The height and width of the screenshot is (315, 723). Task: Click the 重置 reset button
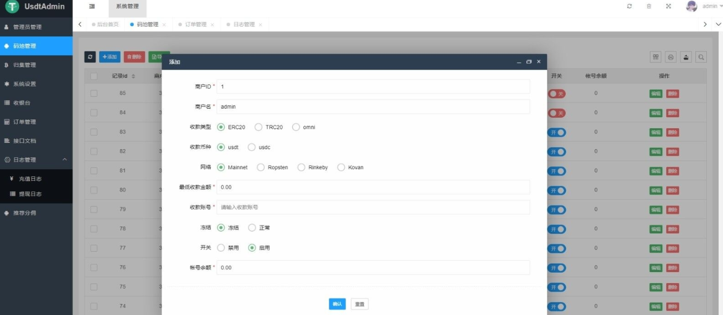(359, 304)
